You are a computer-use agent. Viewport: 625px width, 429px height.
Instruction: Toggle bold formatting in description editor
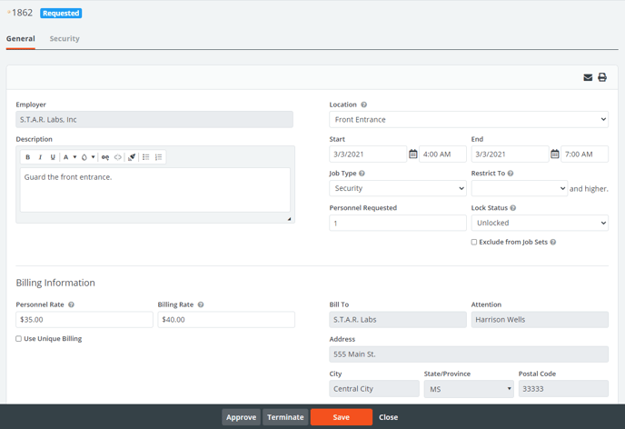pos(28,157)
